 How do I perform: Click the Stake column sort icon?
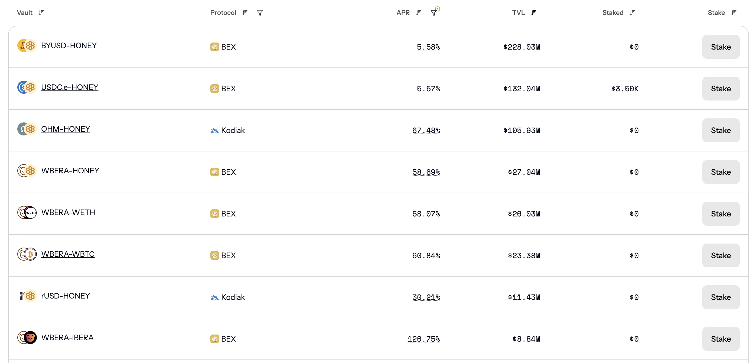pos(733,12)
